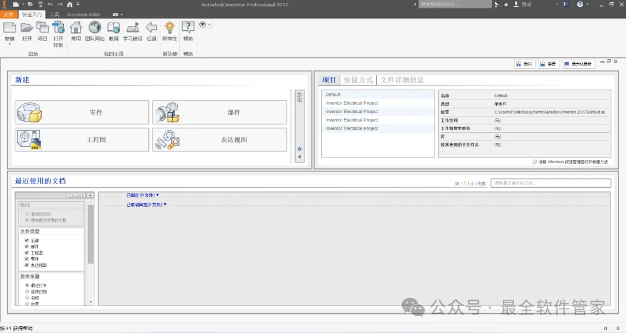
Task: Select 修改日期 sort radio button
Action: click(x=27, y=291)
